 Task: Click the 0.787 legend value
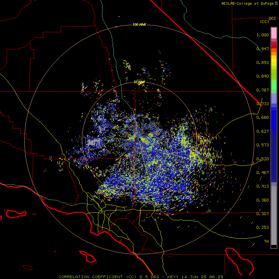263,90
